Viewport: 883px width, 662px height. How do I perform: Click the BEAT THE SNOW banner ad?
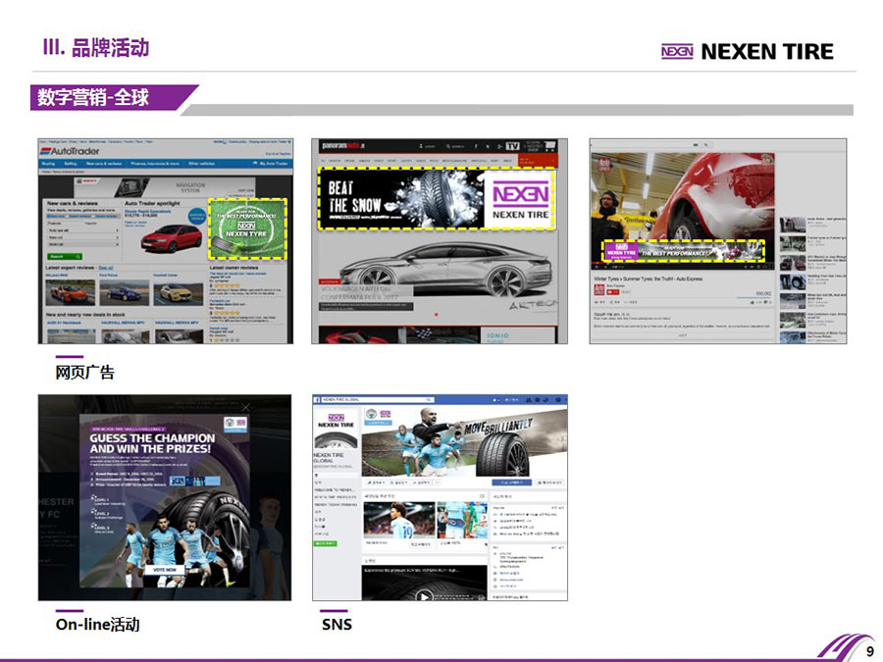point(437,199)
